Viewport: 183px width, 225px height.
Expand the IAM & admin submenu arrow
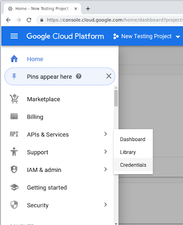(106, 169)
